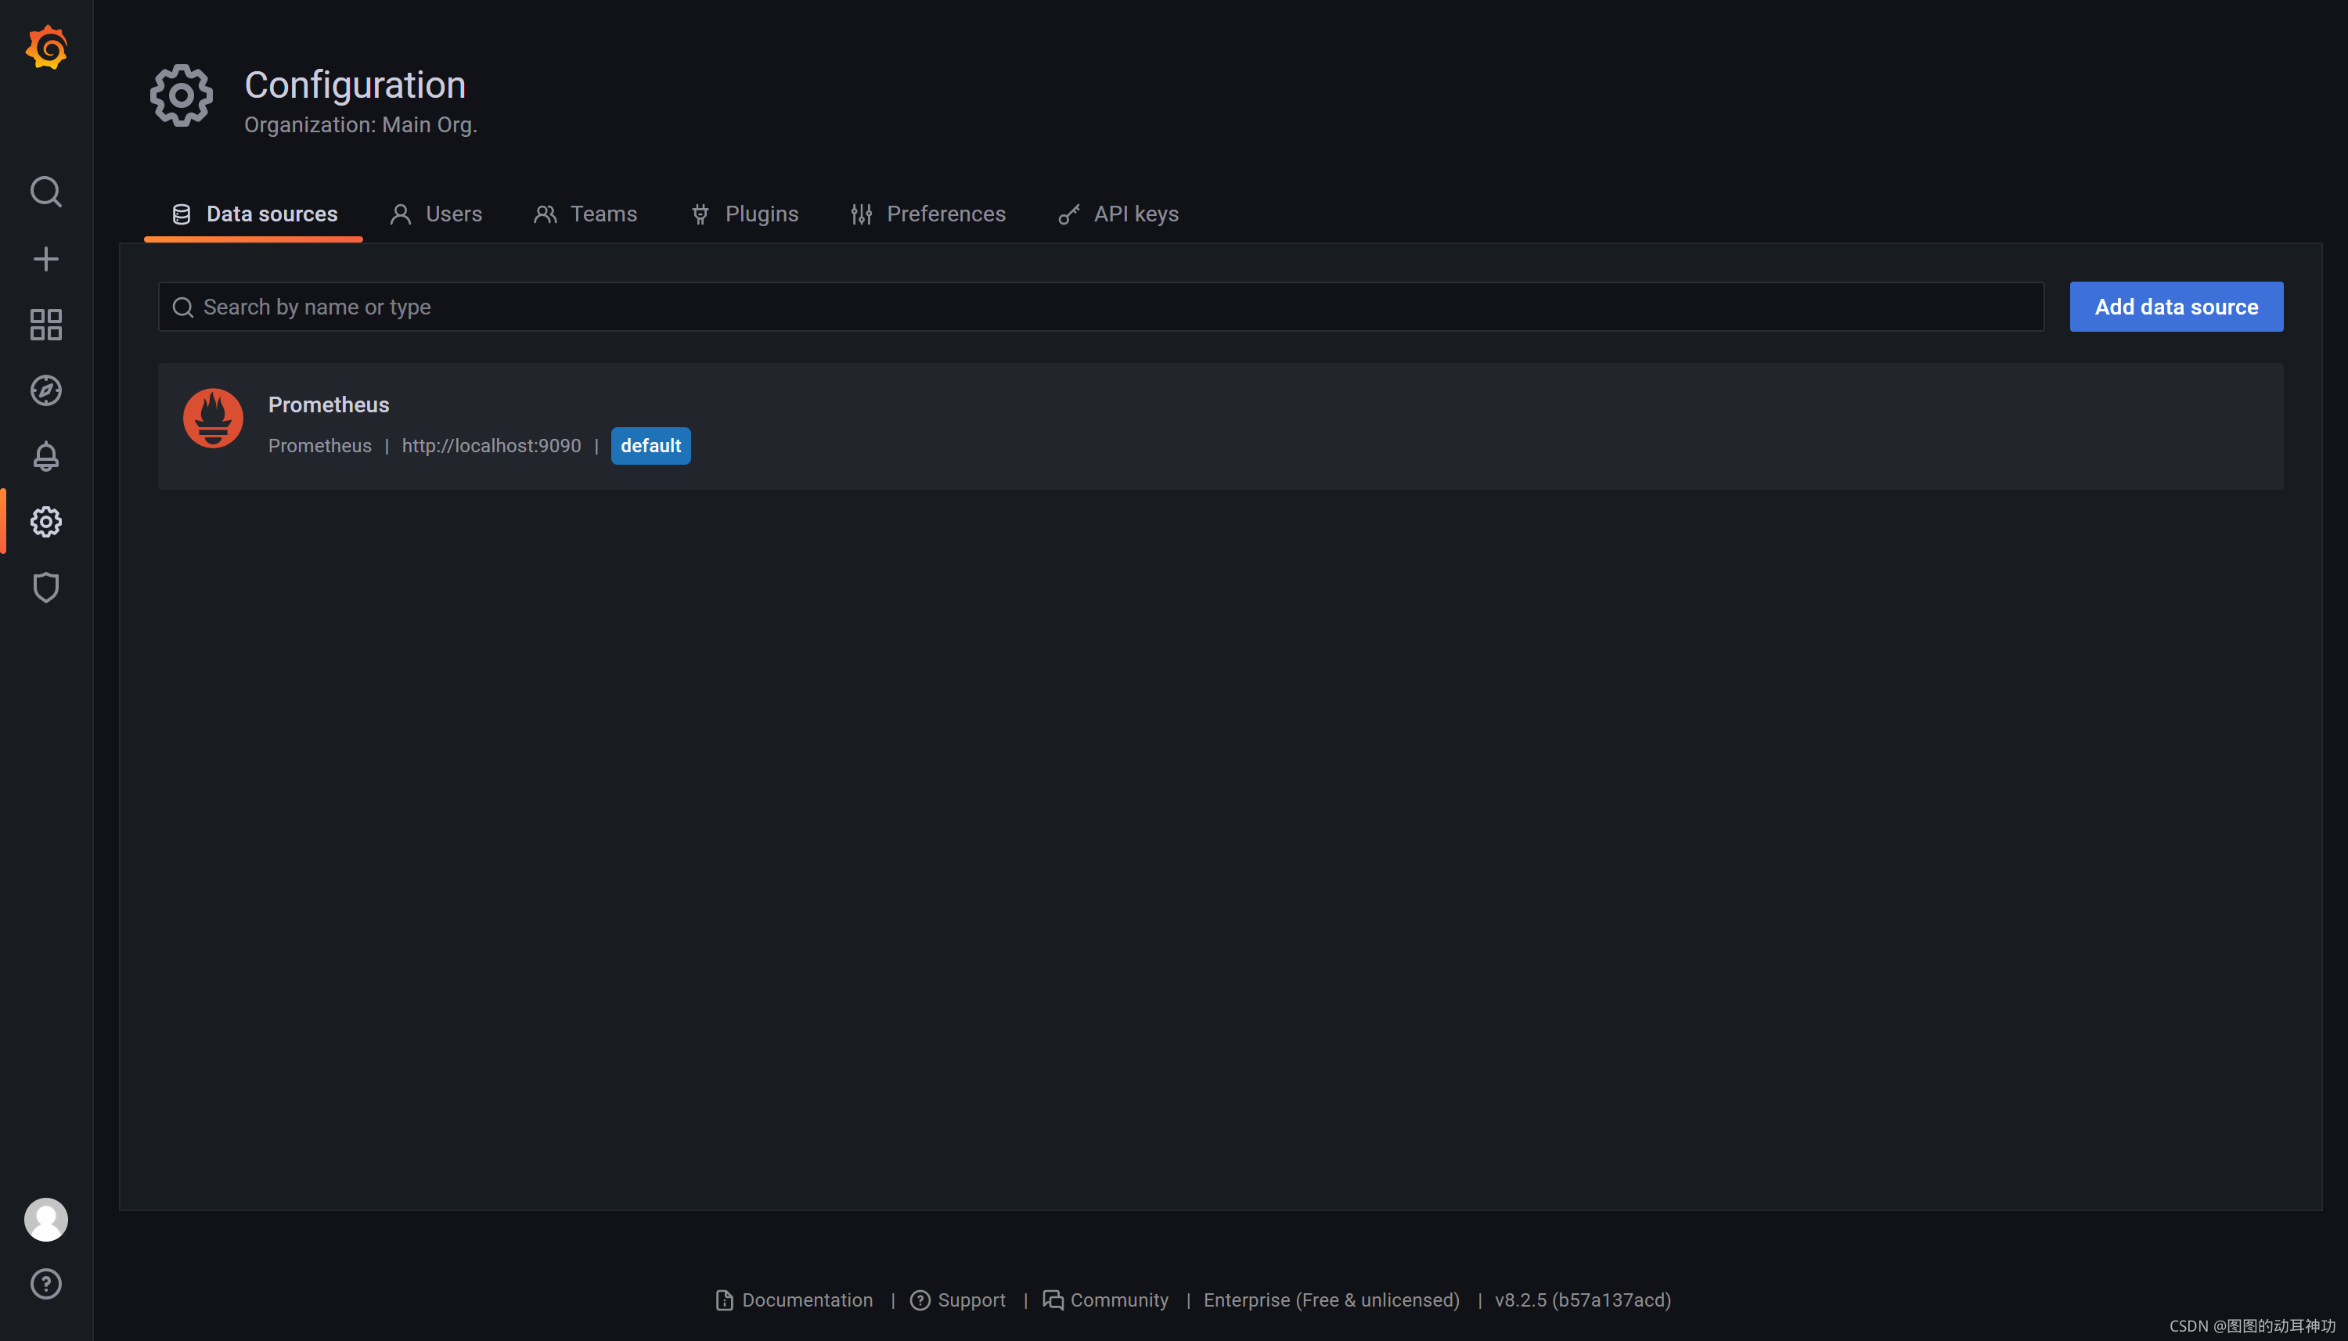Click the Community footer link
This screenshot has width=2348, height=1341.
(1105, 1300)
